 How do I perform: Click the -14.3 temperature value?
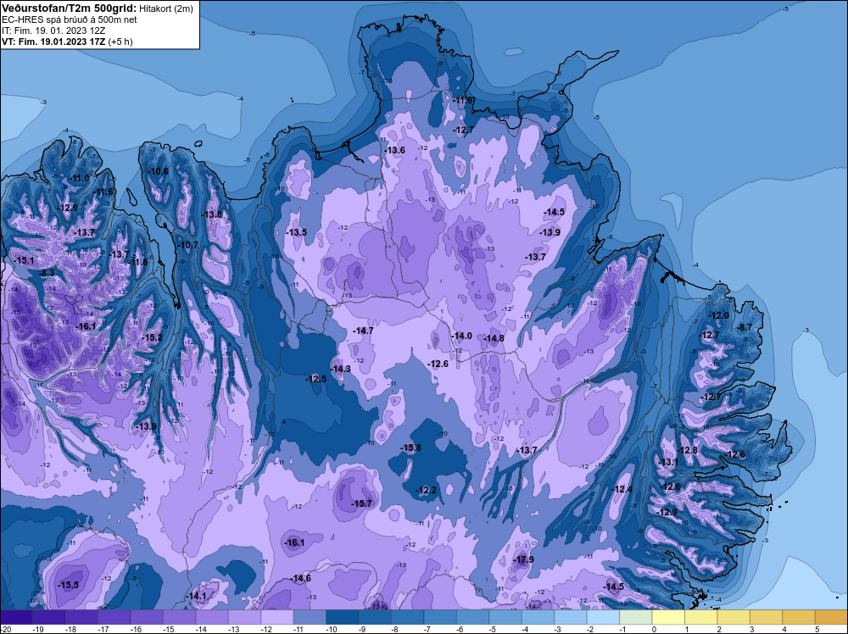tap(340, 369)
